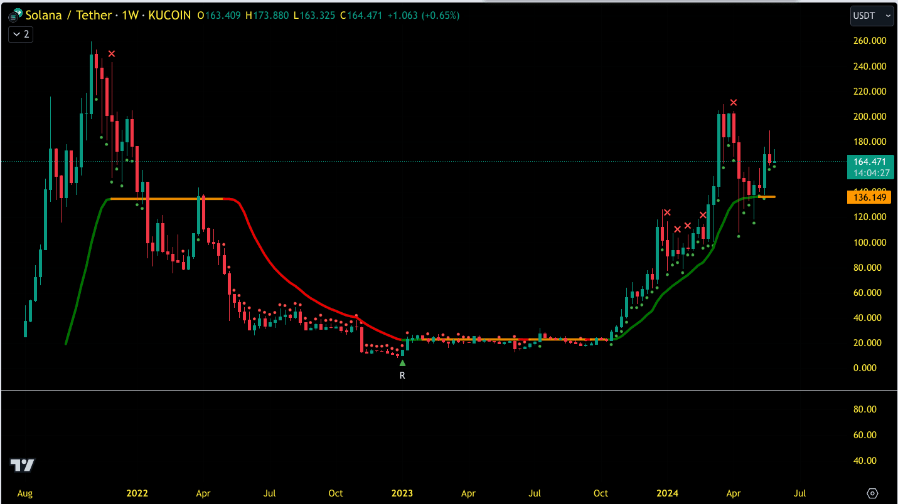The width and height of the screenshot is (898, 504).
Task: Open the USDT currency dropdown
Action: point(872,16)
